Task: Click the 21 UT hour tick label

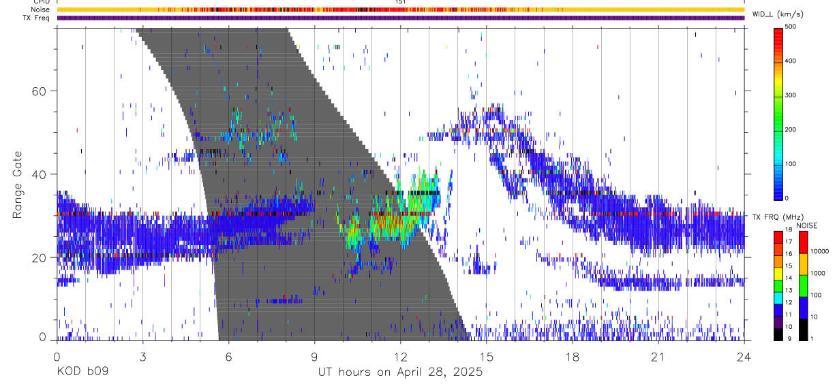Action: pyautogui.click(x=658, y=357)
